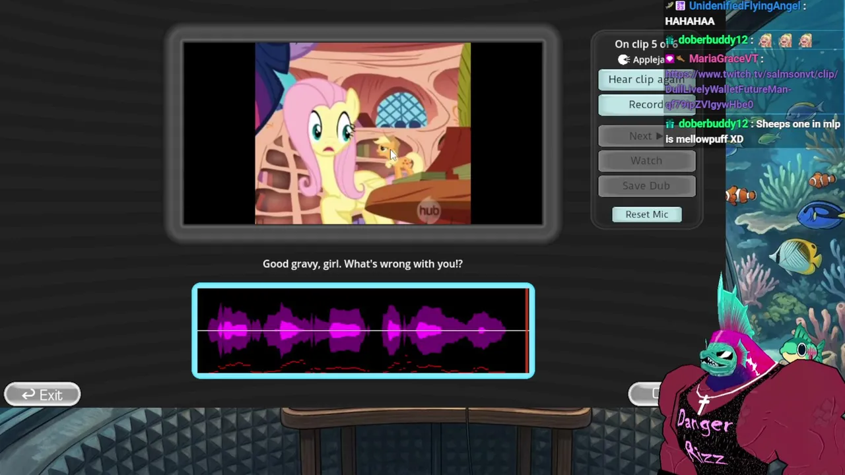Reset the microphone with Reset Mic
Screen dimensions: 845x475
click(x=647, y=214)
